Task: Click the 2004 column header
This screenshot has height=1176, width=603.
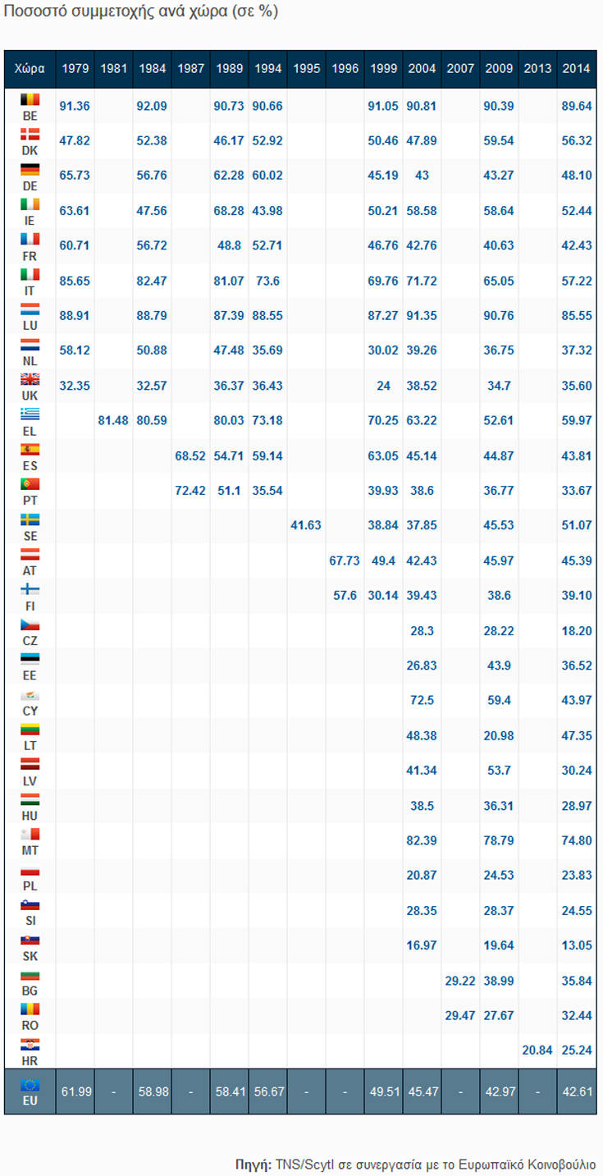Action: (422, 69)
